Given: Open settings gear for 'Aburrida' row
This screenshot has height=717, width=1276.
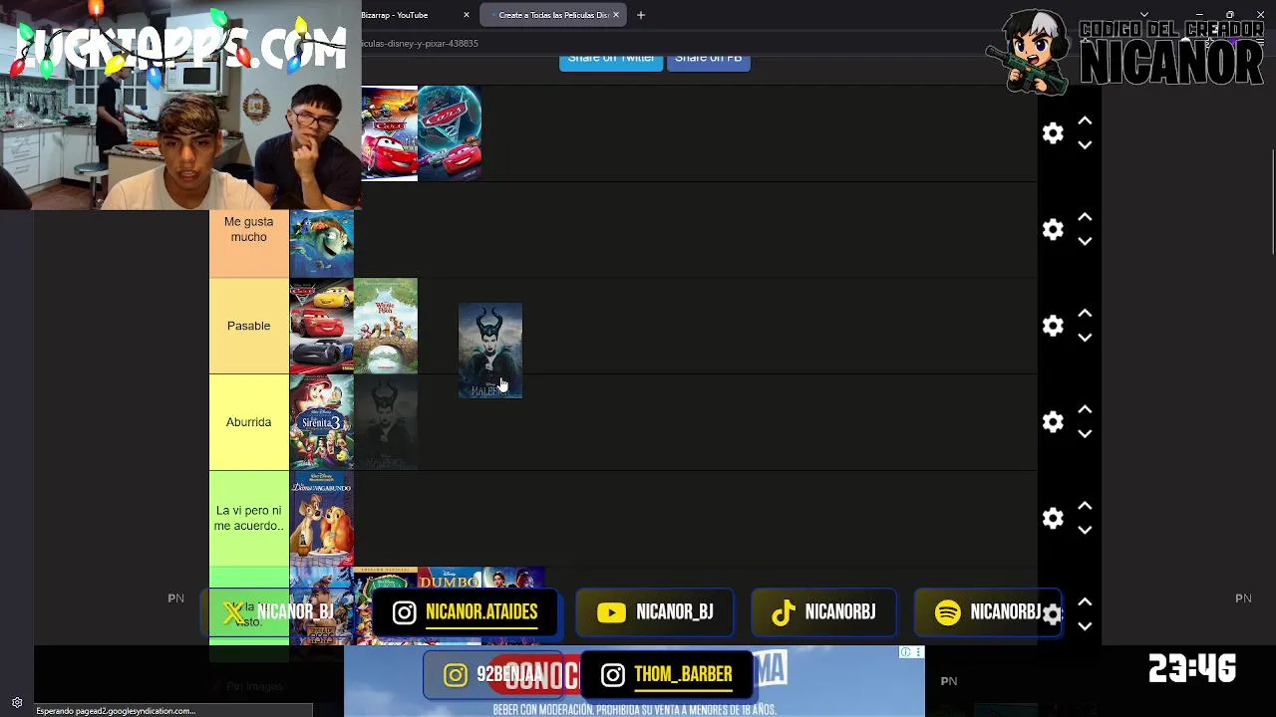Looking at the screenshot, I should pyautogui.click(x=1053, y=422).
